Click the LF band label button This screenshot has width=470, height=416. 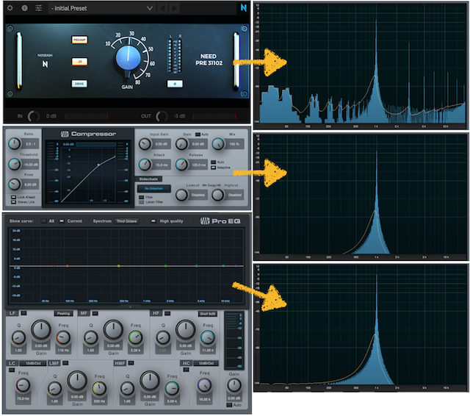click(x=12, y=313)
